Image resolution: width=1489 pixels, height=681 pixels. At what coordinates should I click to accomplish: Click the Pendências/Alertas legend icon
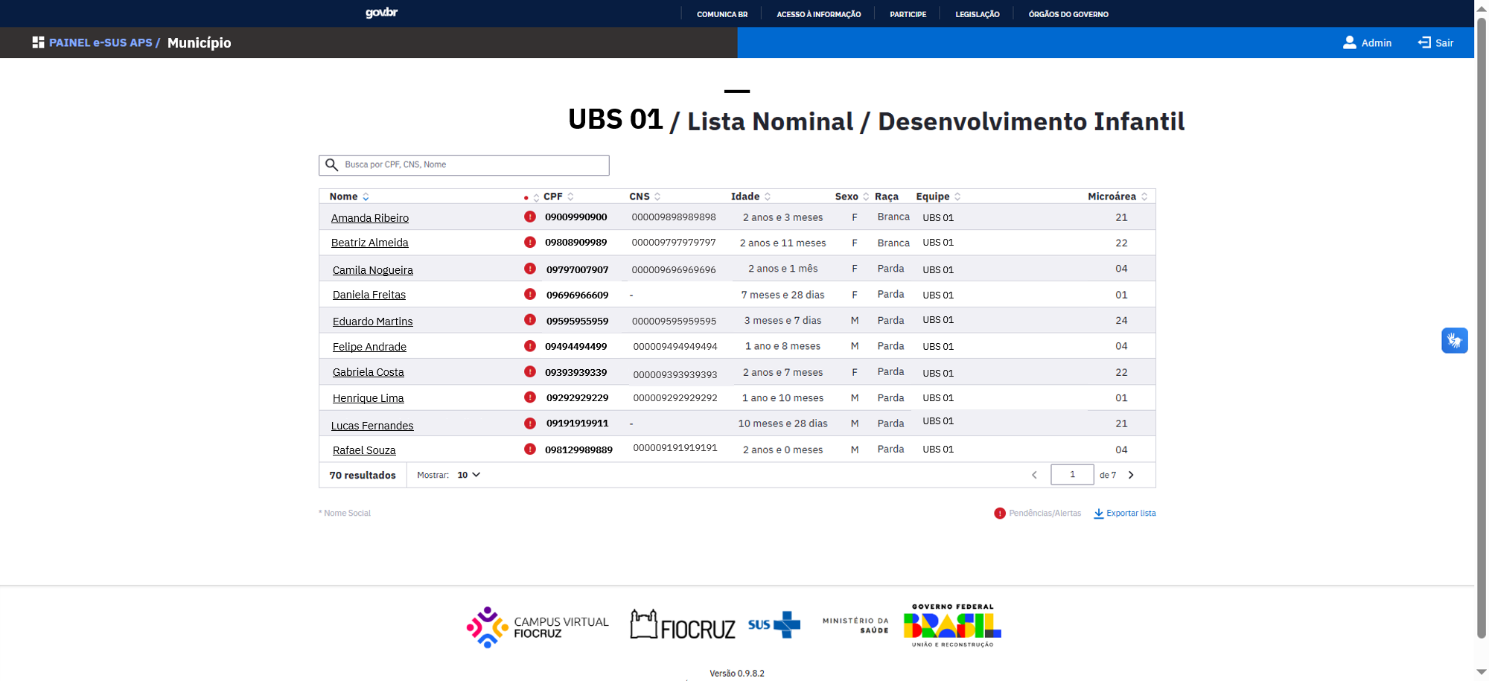point(999,513)
